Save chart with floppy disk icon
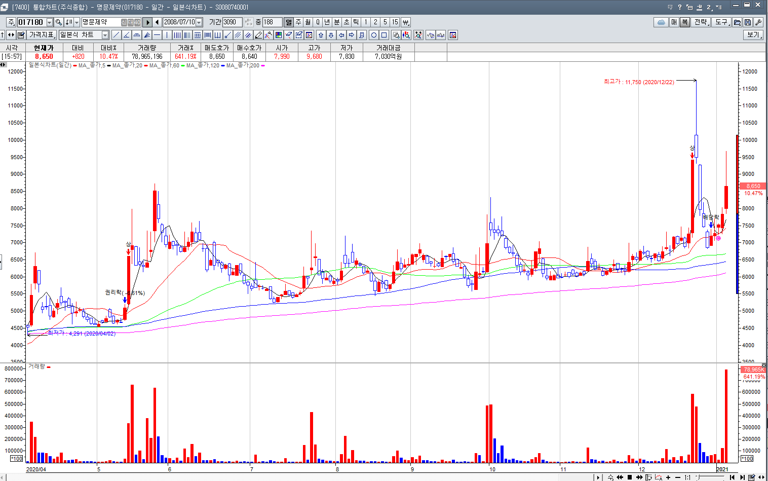The height and width of the screenshot is (481, 768). 748,22
